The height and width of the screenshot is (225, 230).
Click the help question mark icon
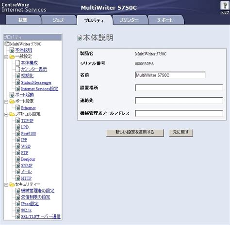click(x=225, y=6)
